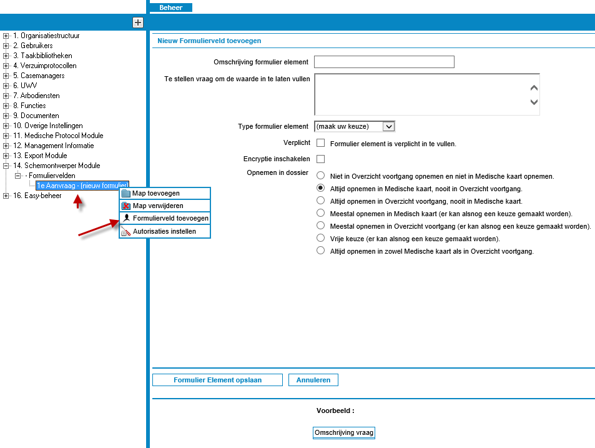The image size is (595, 448).
Task: Click the person icon beside Formulierveld toevoegen
Action: click(125, 219)
